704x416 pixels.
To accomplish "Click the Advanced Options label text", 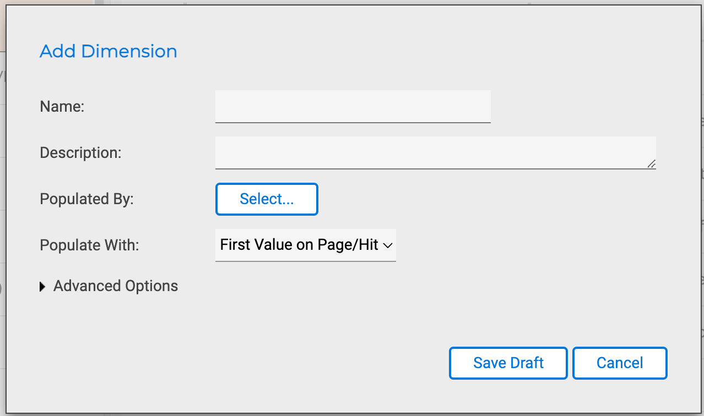I will pos(116,286).
